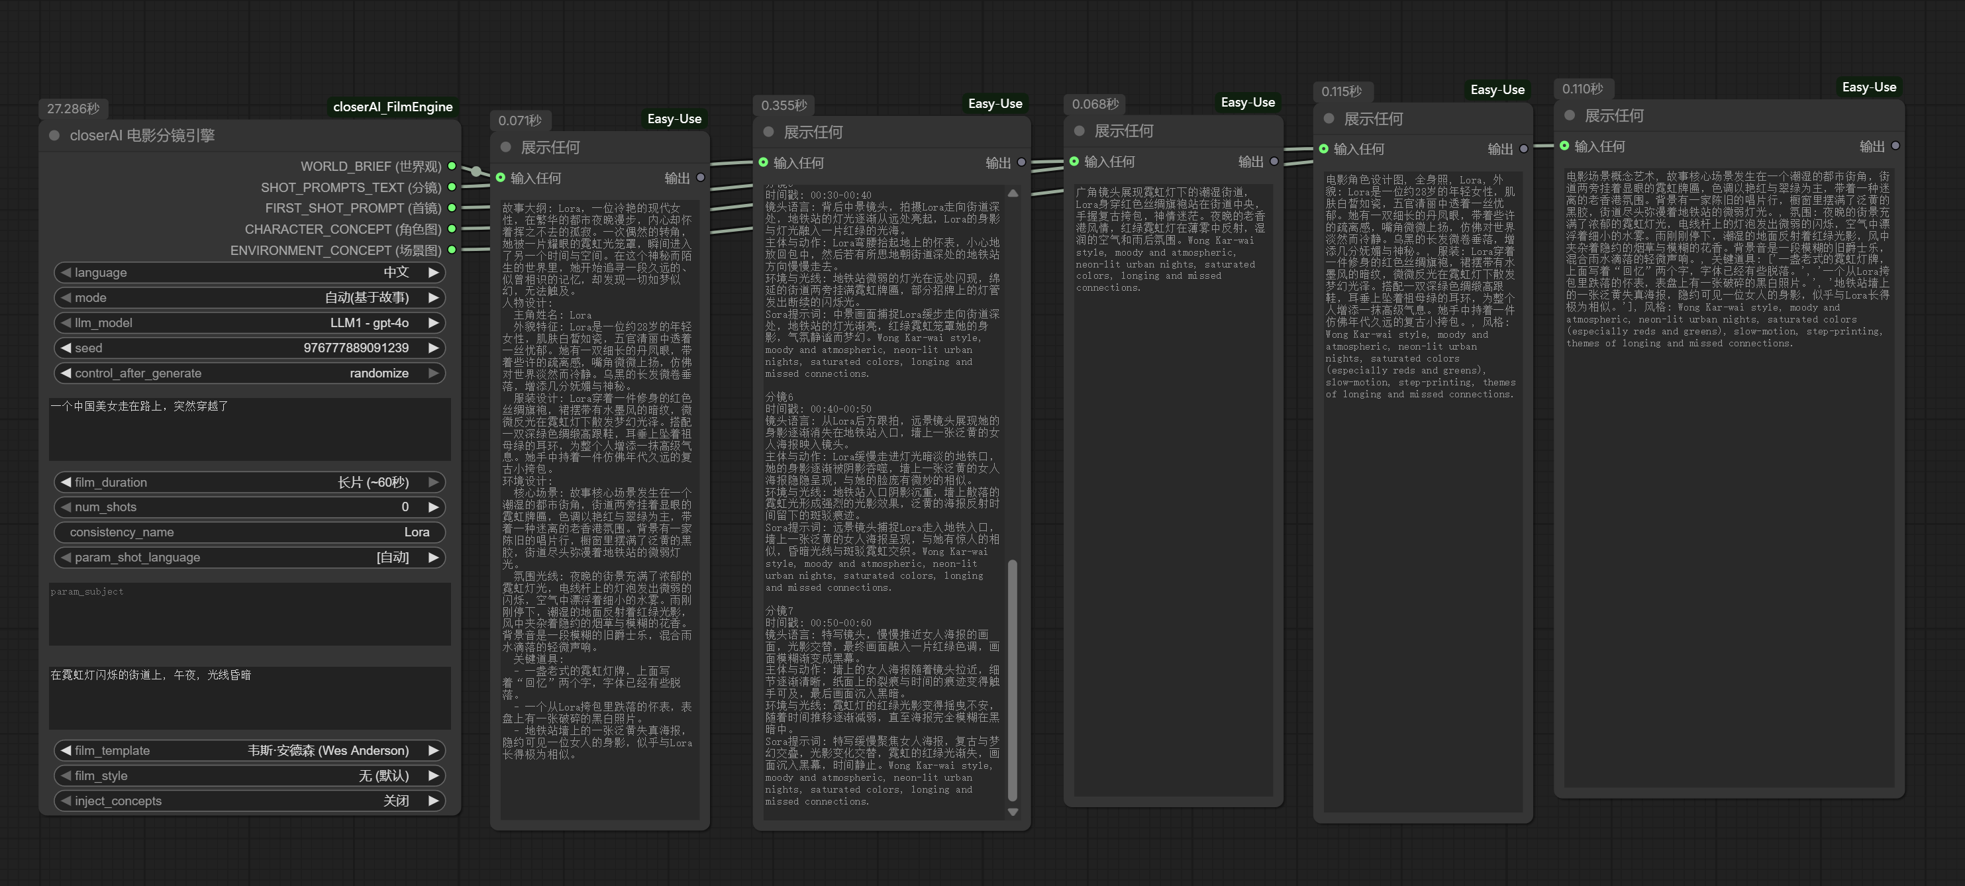Click right arrow on inject_concepts widget
The image size is (1965, 886).
point(433,801)
